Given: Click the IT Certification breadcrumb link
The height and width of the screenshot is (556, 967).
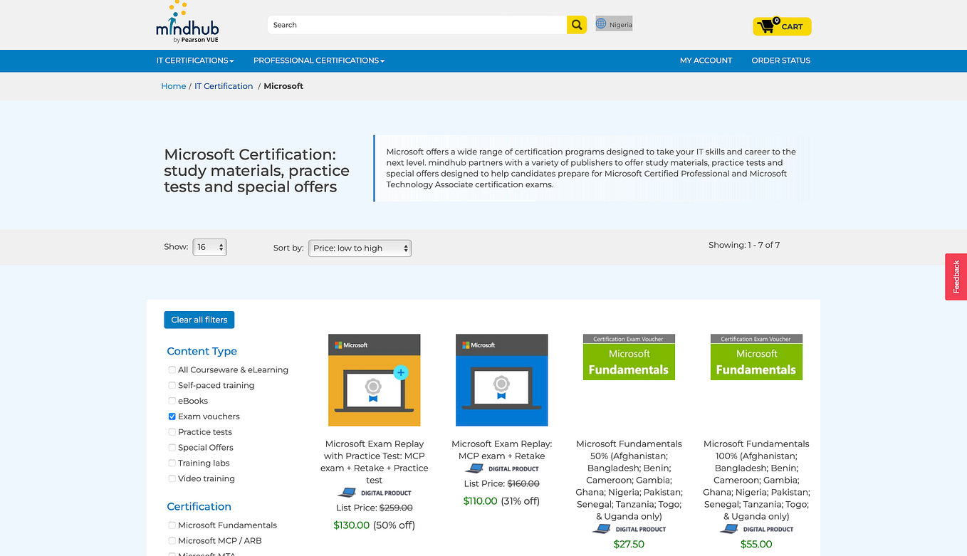Looking at the screenshot, I should pyautogui.click(x=224, y=86).
